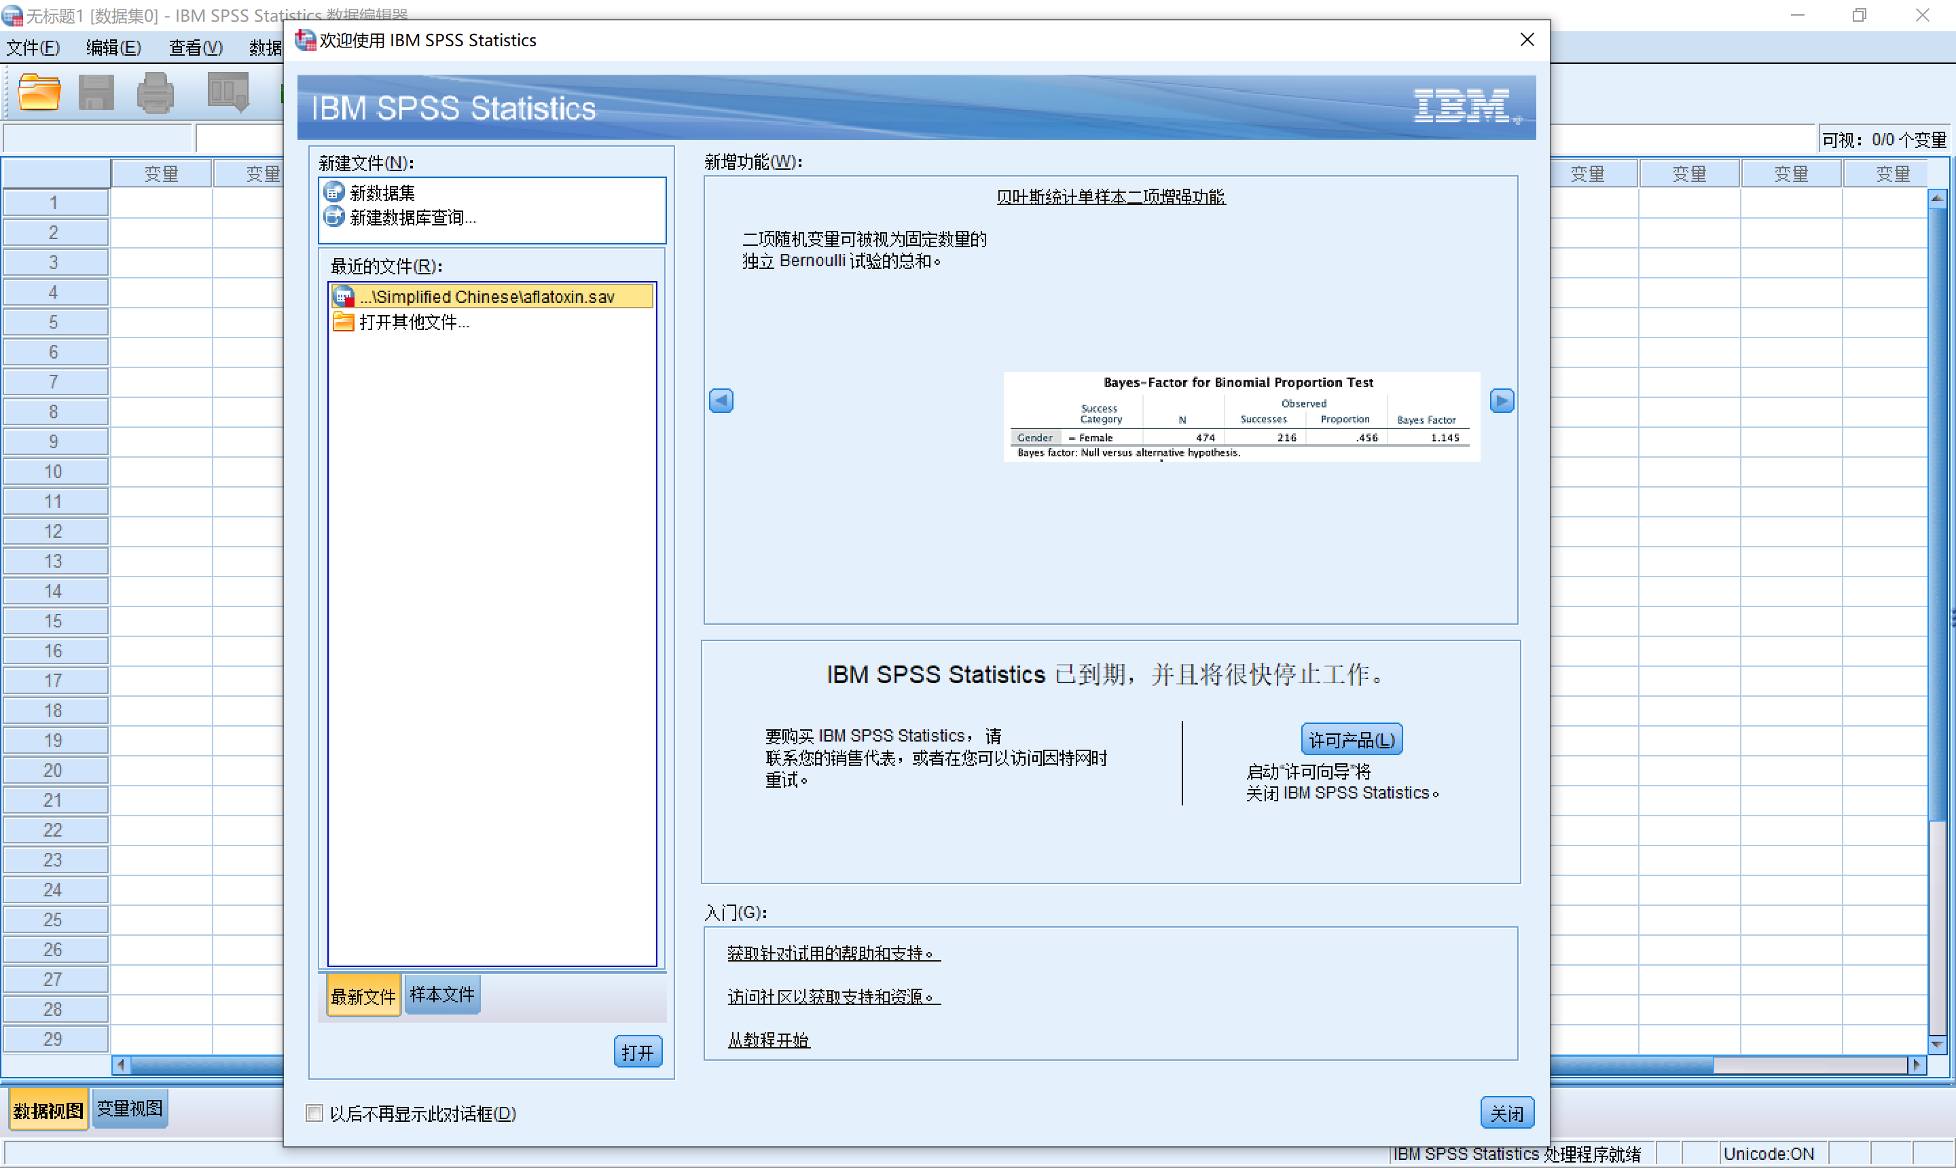Open link 访问社区以获取支持和资源

833,996
